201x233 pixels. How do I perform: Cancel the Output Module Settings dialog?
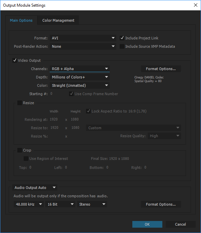pos(180,224)
